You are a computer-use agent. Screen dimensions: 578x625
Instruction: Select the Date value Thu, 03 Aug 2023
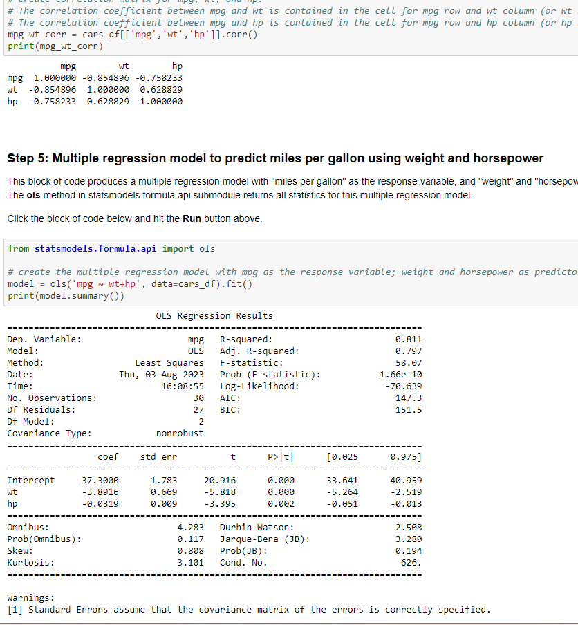pos(162,375)
